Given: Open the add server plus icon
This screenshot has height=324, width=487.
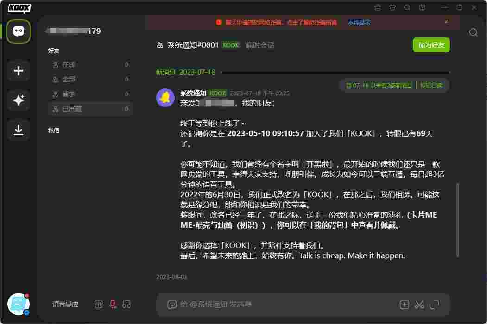Looking at the screenshot, I should click(x=19, y=70).
